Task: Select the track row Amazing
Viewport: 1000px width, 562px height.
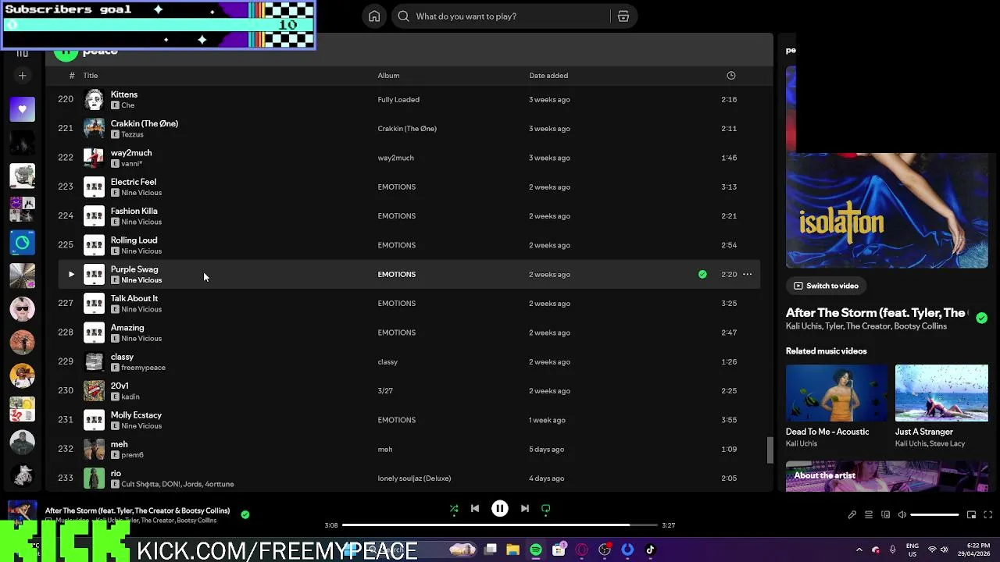Action: click(x=409, y=333)
